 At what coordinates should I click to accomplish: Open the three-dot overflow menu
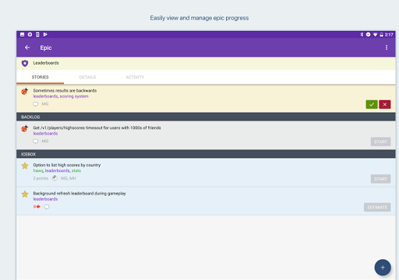click(x=387, y=47)
